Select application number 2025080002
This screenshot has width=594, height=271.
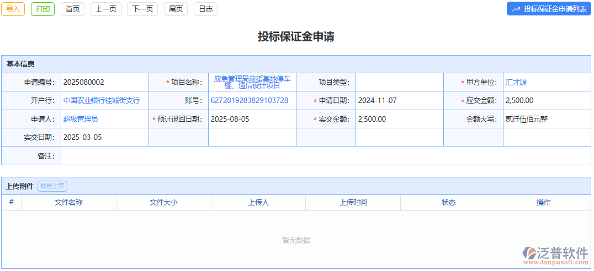tap(84, 82)
